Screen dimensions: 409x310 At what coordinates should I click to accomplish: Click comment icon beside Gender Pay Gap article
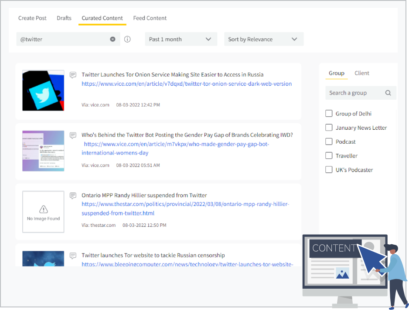[73, 135]
